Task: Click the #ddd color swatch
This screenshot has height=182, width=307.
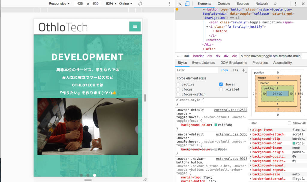Action: [x=216, y=149]
